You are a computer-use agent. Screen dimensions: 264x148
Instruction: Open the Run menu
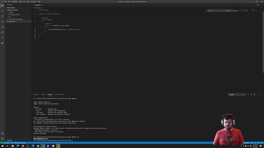(28, 2)
